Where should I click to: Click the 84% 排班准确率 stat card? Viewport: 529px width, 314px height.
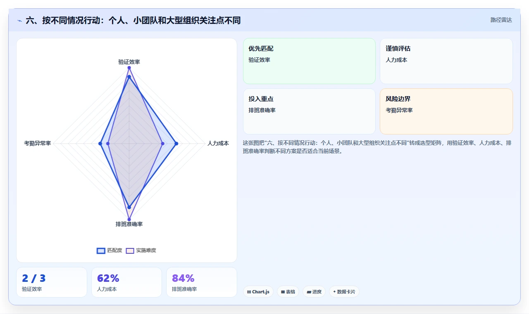click(202, 282)
